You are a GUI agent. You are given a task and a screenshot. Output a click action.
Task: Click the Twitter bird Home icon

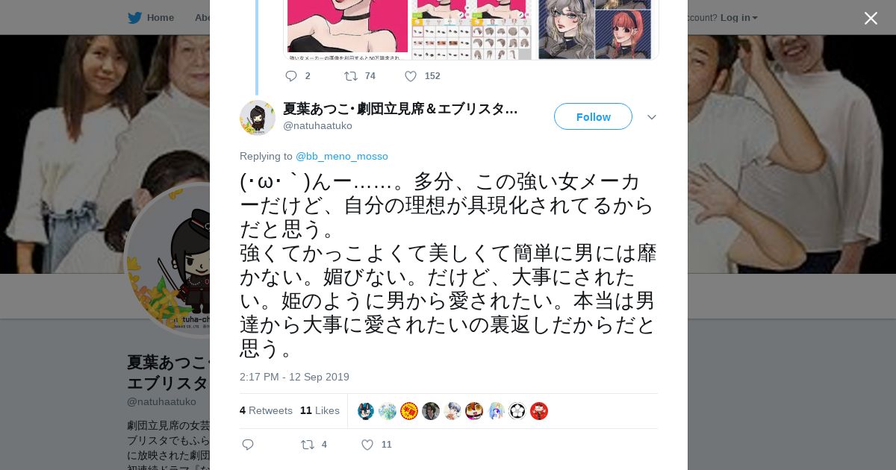point(134,18)
